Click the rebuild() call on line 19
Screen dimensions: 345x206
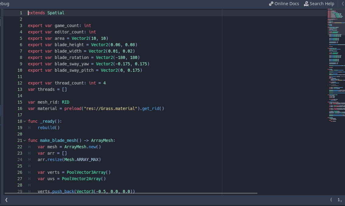pos(49,128)
